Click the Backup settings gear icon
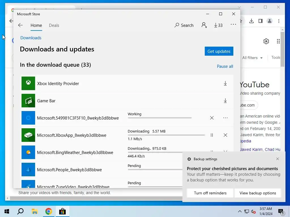Screen dimensions: 290x217 point(189,159)
